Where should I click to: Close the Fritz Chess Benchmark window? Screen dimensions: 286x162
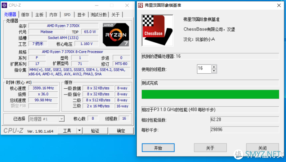click(279, 5)
